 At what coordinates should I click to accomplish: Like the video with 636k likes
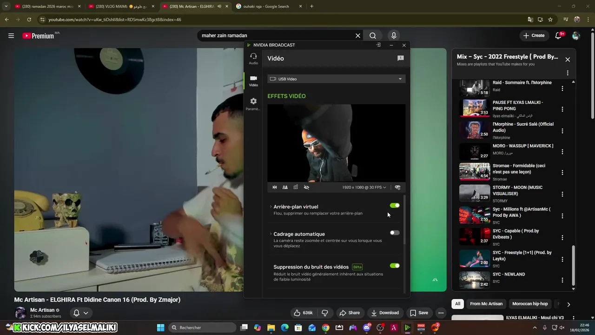[x=303, y=313]
